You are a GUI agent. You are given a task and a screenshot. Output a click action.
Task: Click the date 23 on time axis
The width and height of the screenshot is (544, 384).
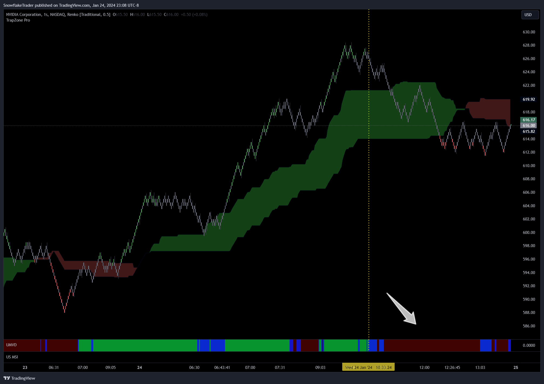click(25, 368)
